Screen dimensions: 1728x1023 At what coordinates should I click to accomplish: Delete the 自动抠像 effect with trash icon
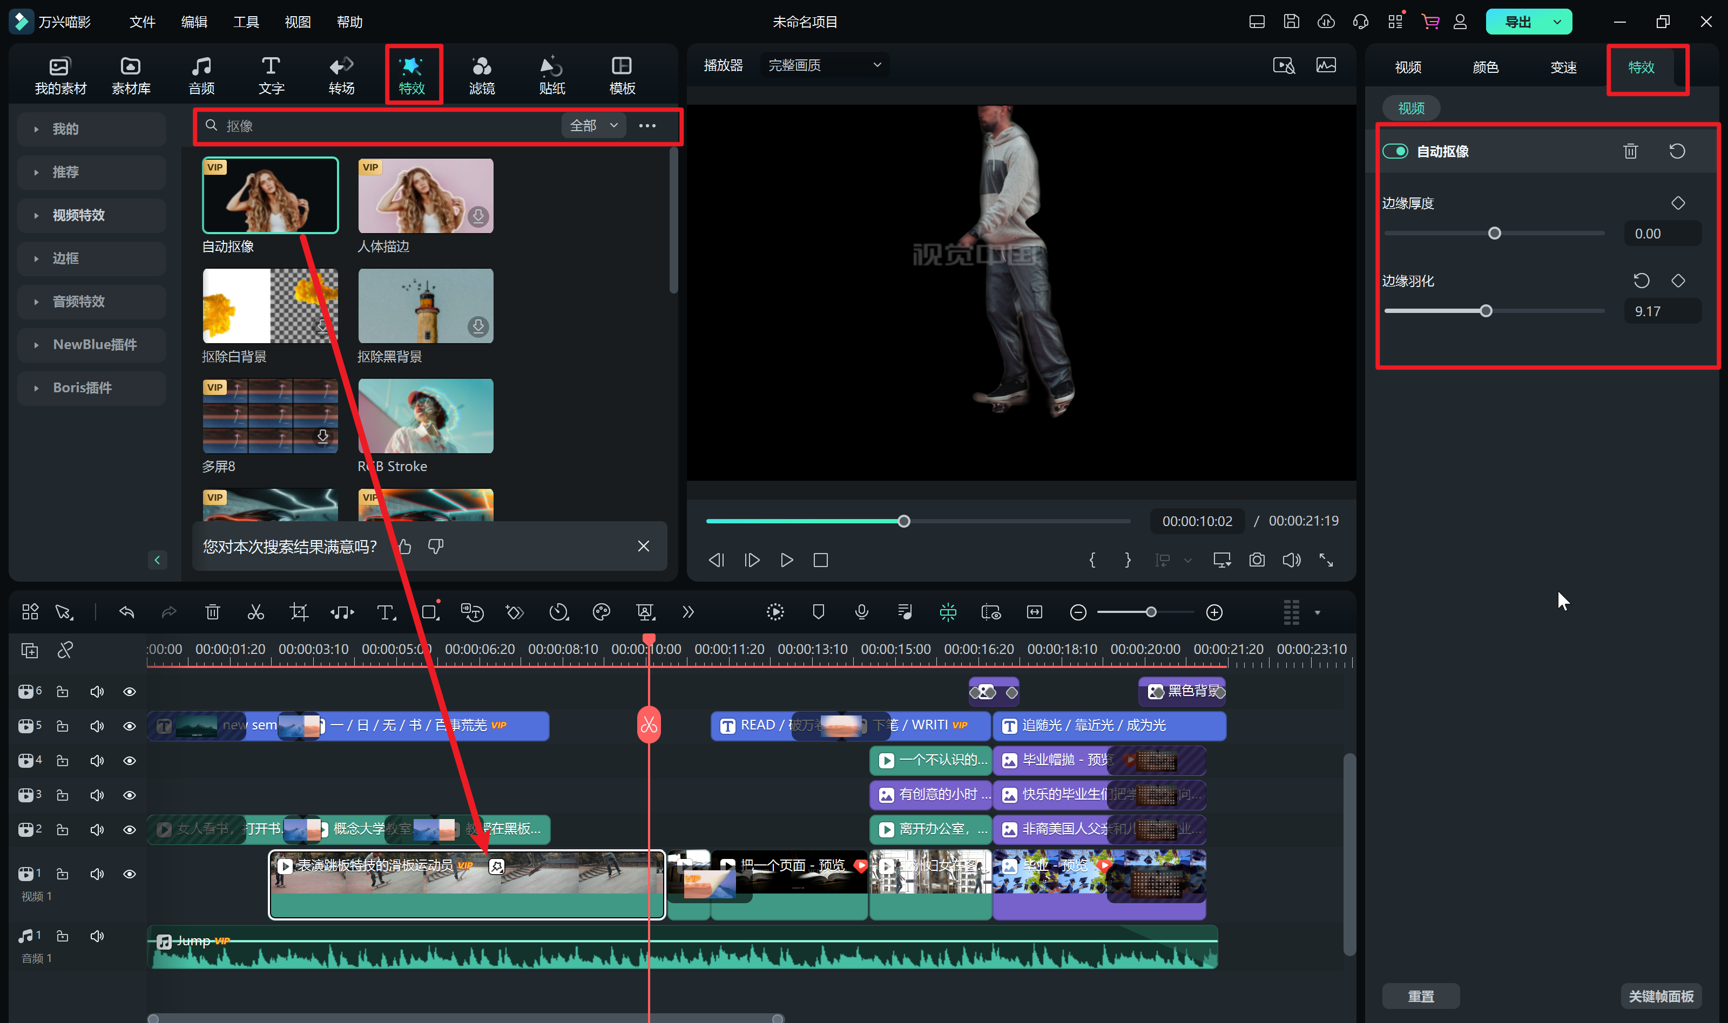pyautogui.click(x=1630, y=151)
